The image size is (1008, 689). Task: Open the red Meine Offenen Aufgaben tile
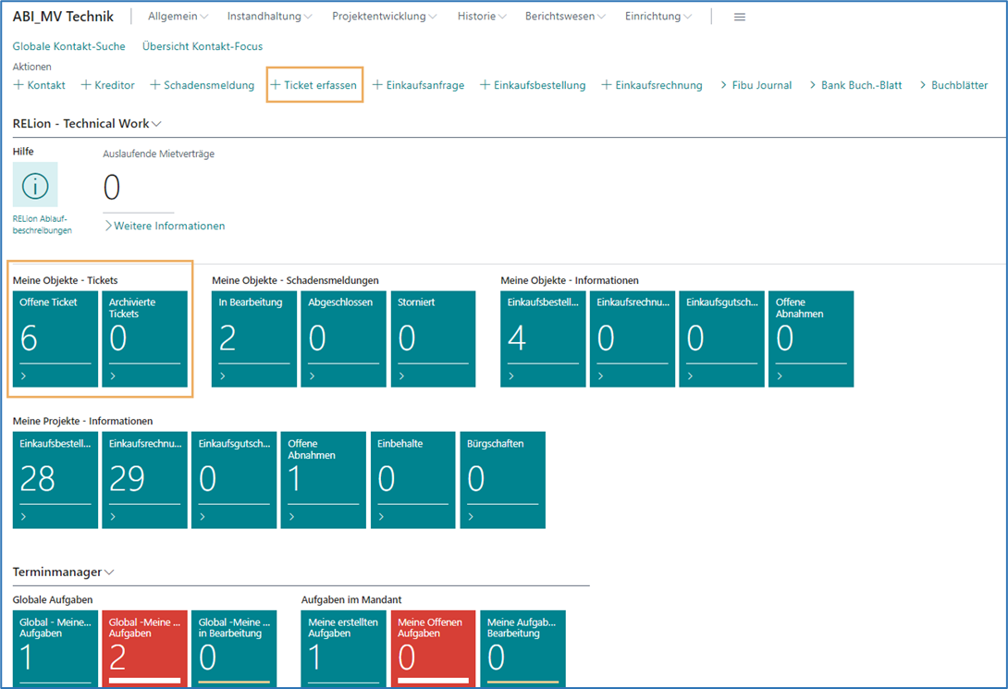coord(433,646)
